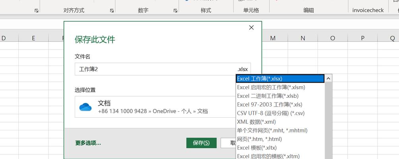Open dialog launcher left of 对齐方式
Viewport: 399px width, 159px height.
pos(37,11)
